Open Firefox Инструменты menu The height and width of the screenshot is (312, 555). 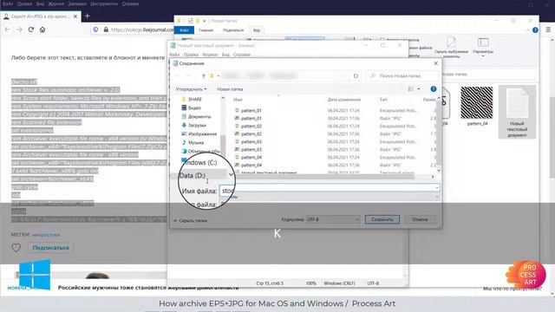104,3
